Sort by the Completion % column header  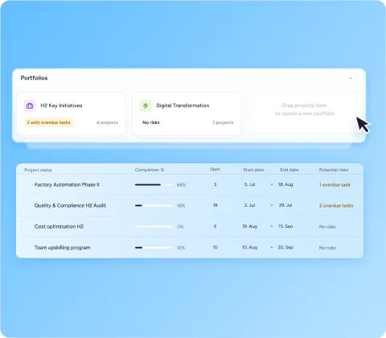[150, 170]
